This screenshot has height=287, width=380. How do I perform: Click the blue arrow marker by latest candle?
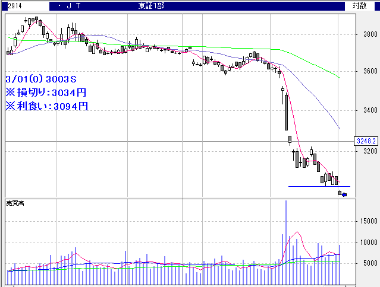pos(344,194)
